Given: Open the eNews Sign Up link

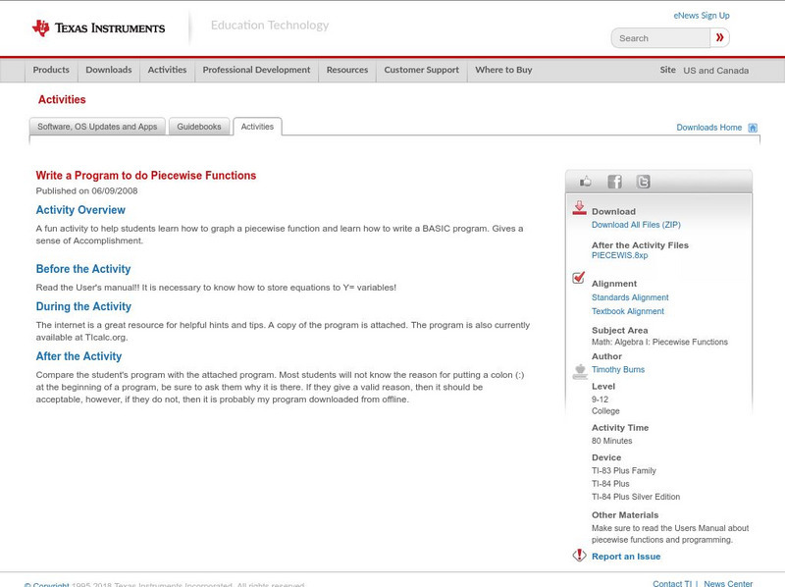Looking at the screenshot, I should 702,16.
